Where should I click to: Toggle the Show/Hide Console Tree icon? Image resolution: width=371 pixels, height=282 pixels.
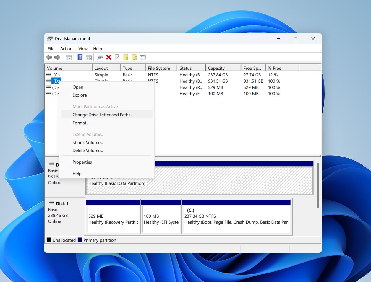(69, 57)
